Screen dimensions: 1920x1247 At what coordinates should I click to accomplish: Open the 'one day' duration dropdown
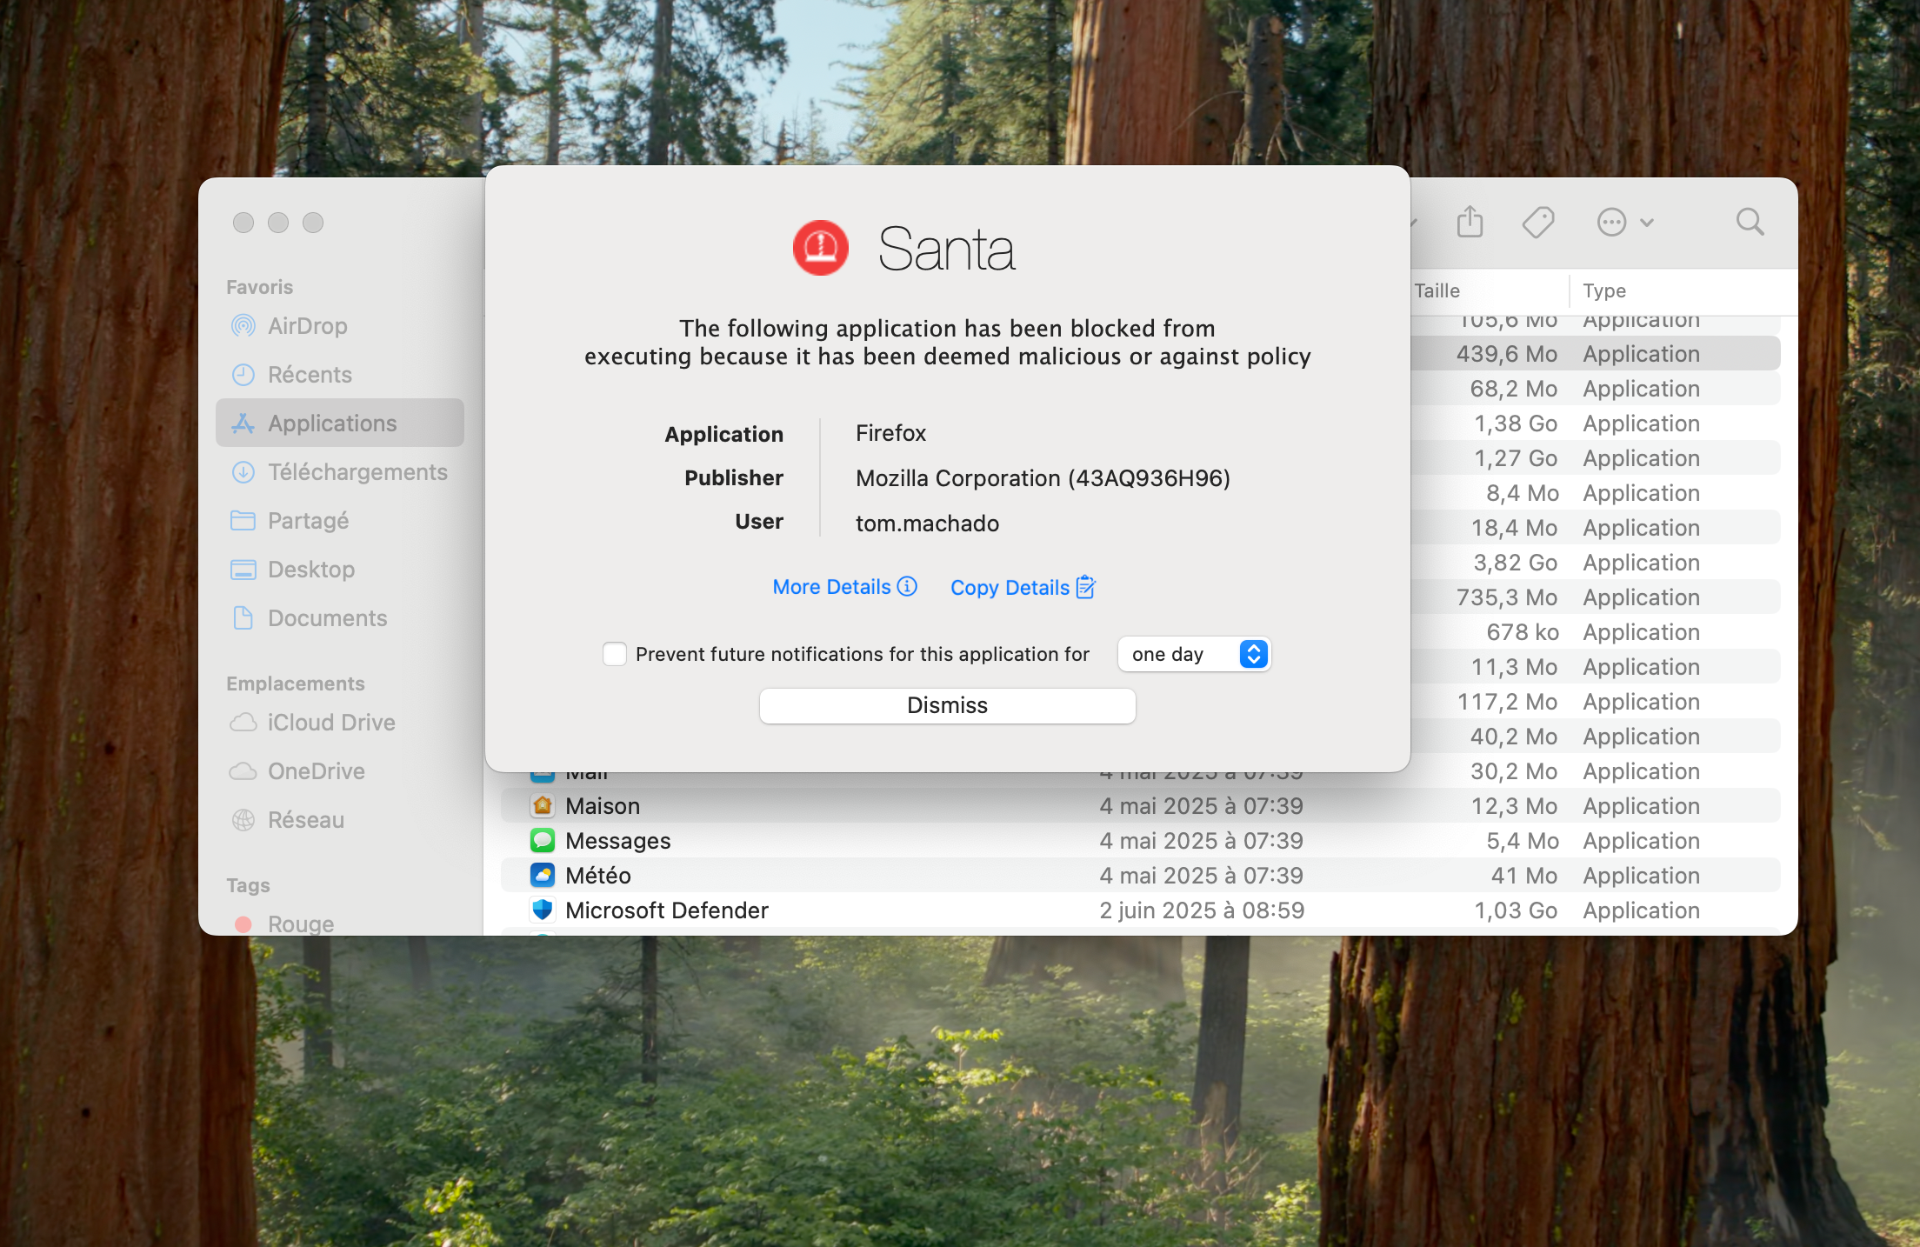pyautogui.click(x=1194, y=654)
